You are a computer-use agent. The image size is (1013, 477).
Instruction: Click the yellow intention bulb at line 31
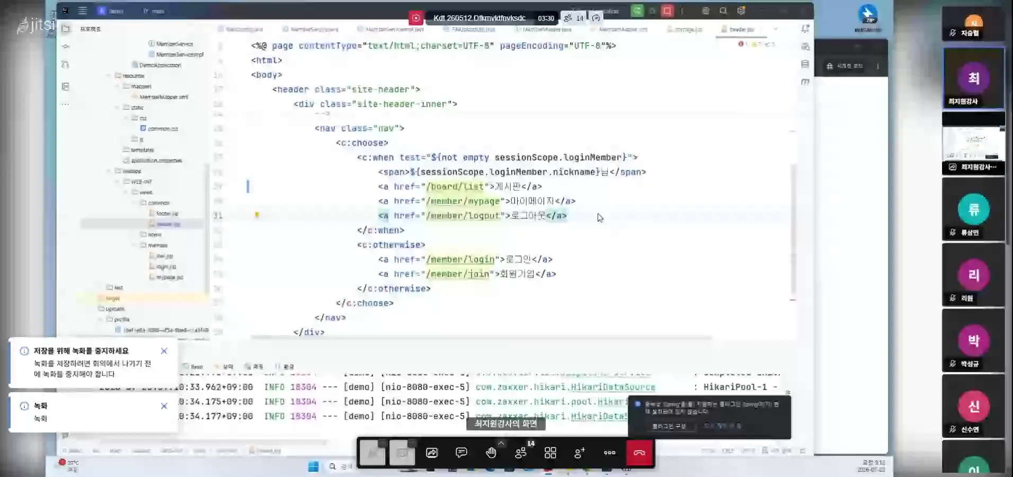257,215
